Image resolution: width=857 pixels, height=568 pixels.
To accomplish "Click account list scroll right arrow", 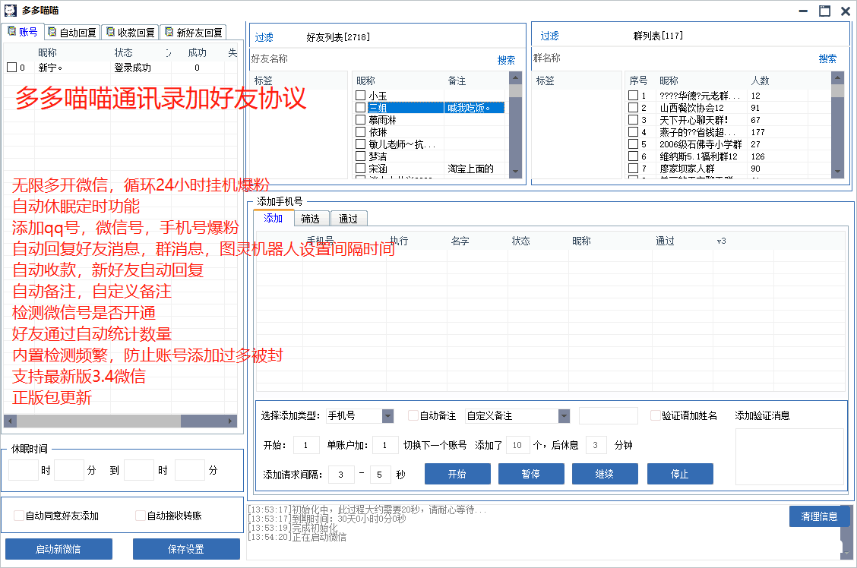I will [230, 421].
